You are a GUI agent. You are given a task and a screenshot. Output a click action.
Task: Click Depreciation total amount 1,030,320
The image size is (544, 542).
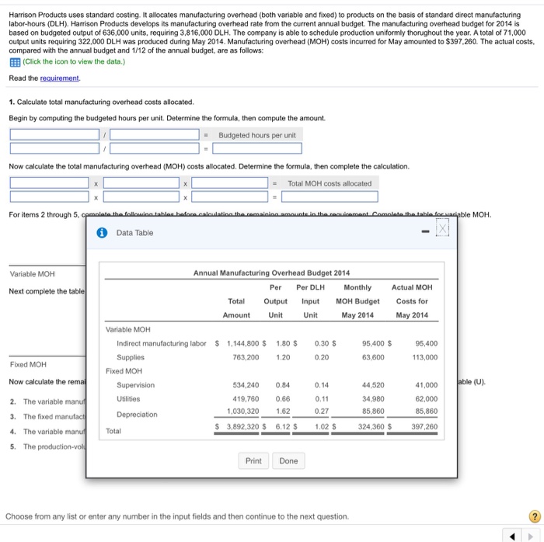[242, 412]
